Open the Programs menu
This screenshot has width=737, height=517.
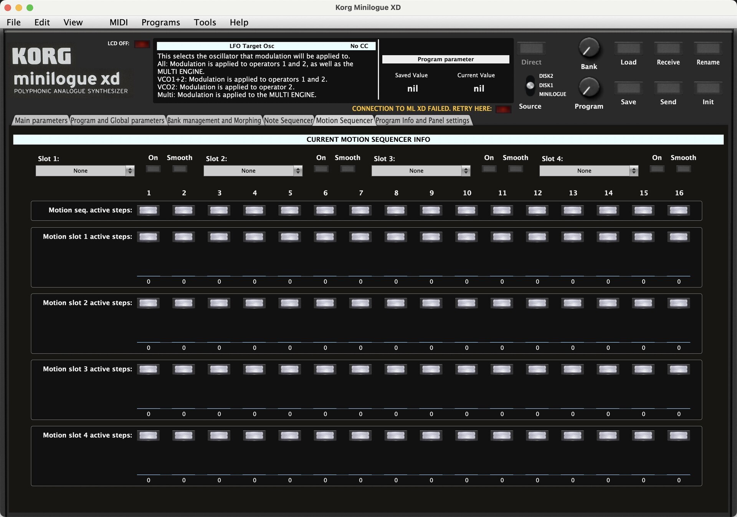pos(160,22)
